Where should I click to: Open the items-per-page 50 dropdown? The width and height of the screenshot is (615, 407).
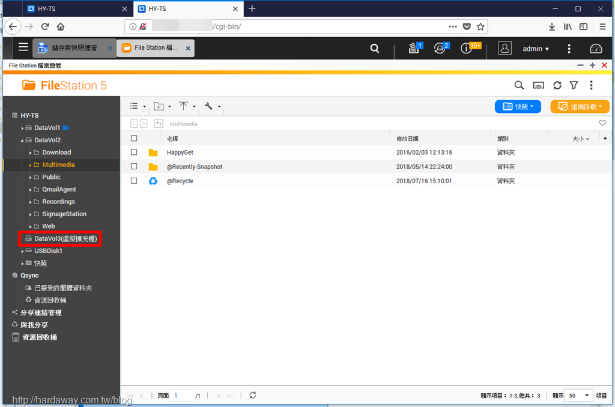pos(578,396)
